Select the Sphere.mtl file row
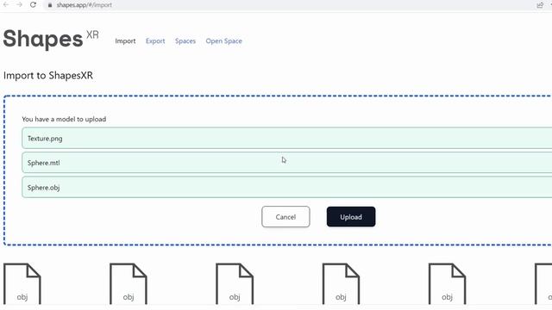 click(x=287, y=163)
